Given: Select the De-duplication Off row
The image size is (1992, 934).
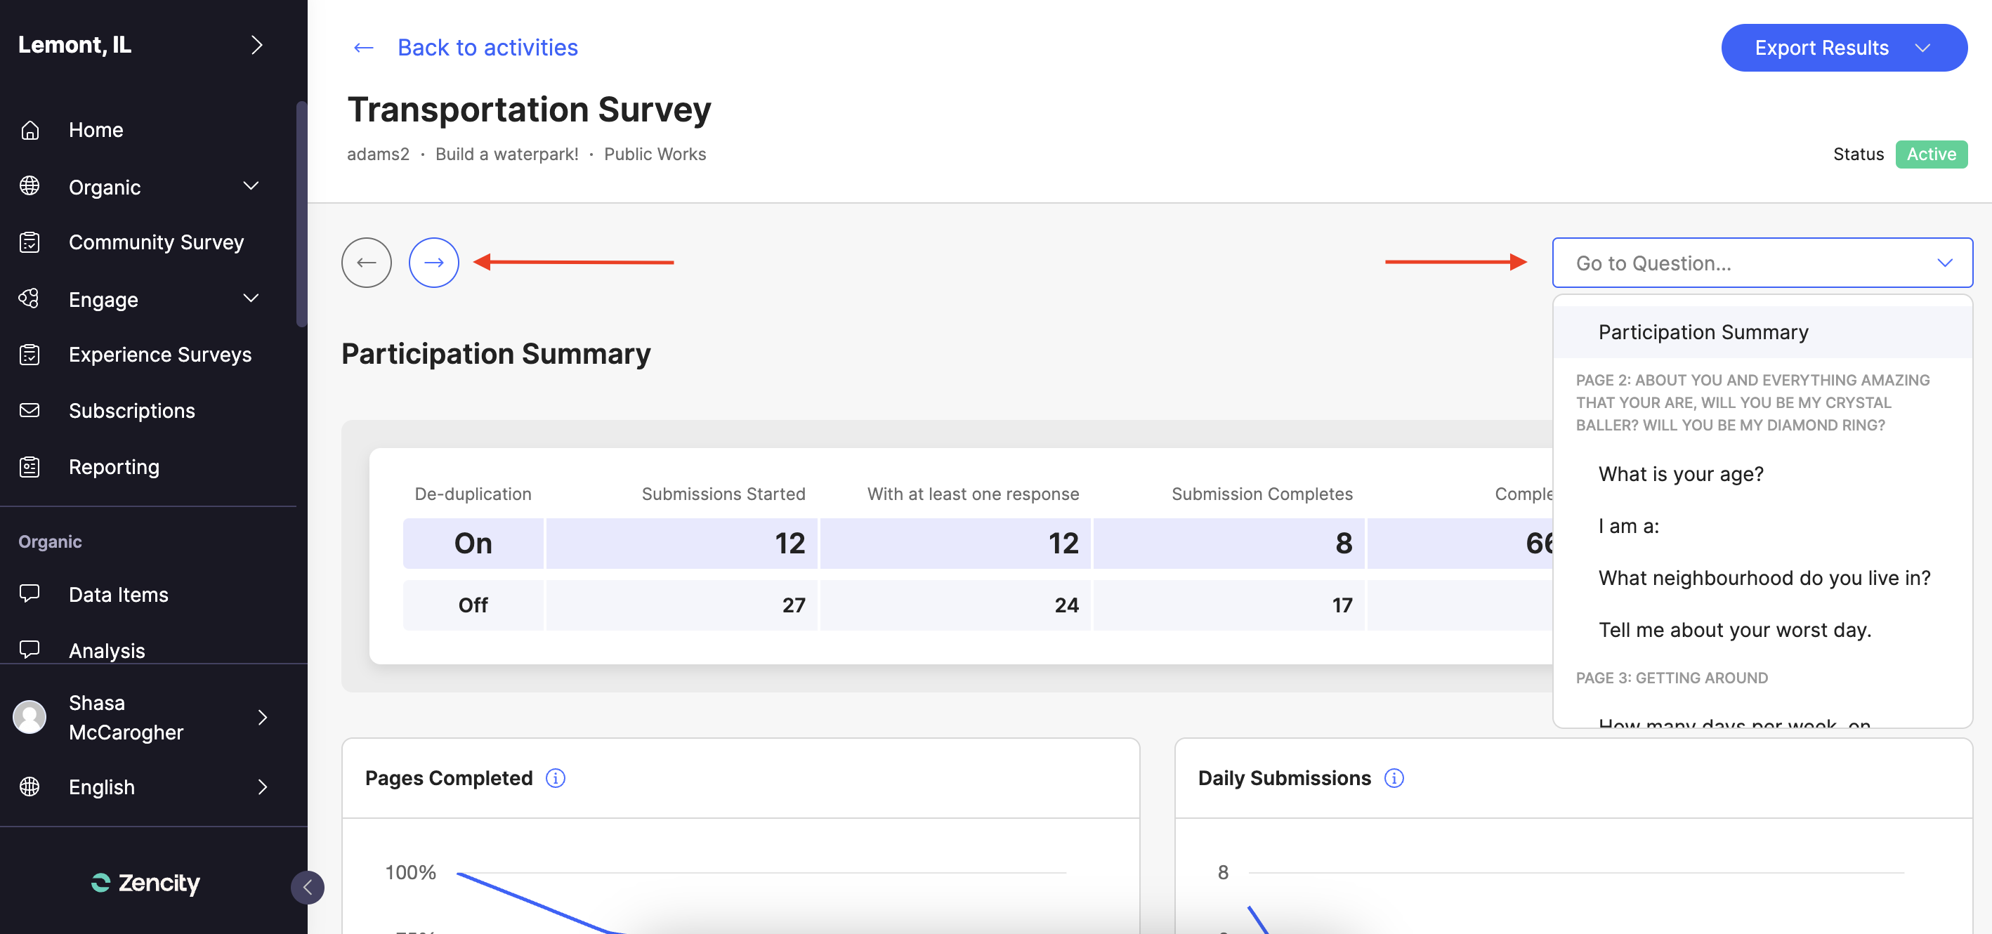Looking at the screenshot, I should tap(473, 605).
